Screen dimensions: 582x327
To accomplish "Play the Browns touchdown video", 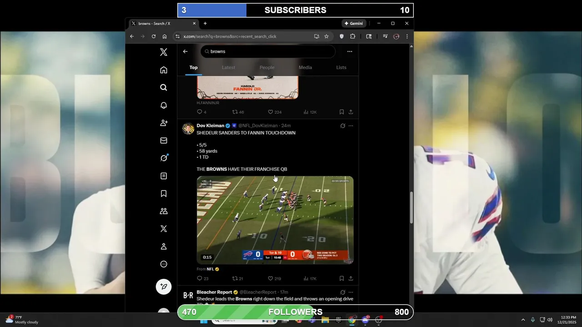I will (275, 220).
